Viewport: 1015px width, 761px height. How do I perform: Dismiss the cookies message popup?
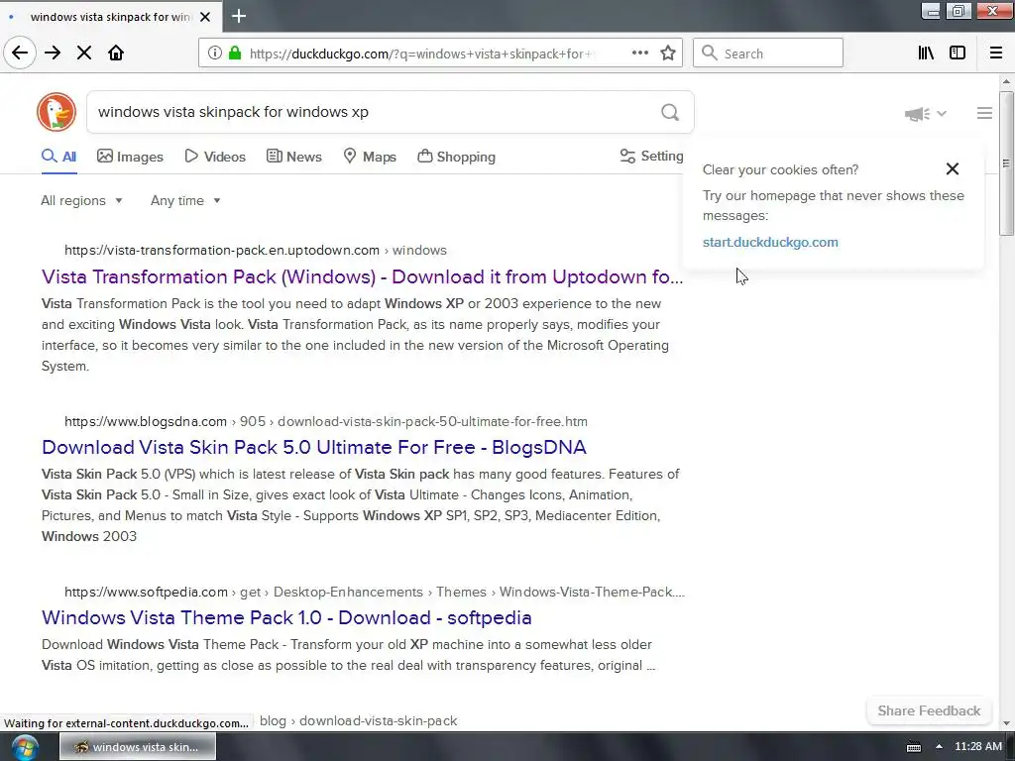pos(953,168)
